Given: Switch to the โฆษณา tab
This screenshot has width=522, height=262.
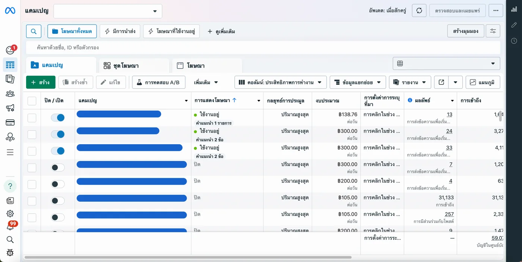Looking at the screenshot, I should 207,65.
